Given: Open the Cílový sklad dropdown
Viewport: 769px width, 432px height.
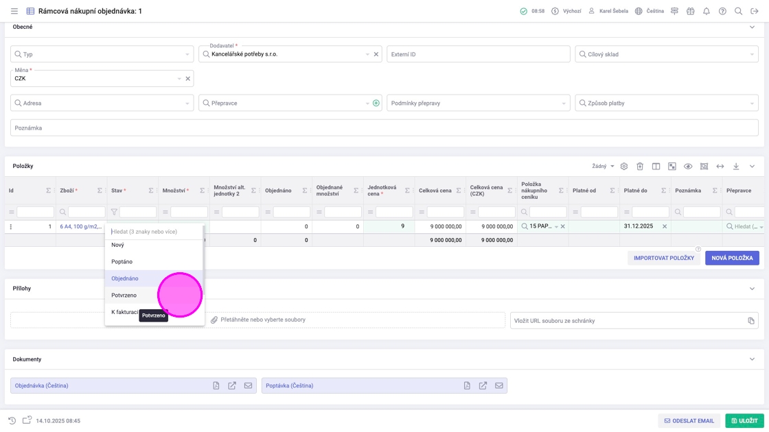Looking at the screenshot, I should pyautogui.click(x=667, y=54).
